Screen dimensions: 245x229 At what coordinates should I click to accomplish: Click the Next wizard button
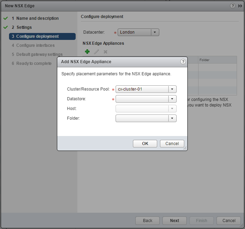175,221
